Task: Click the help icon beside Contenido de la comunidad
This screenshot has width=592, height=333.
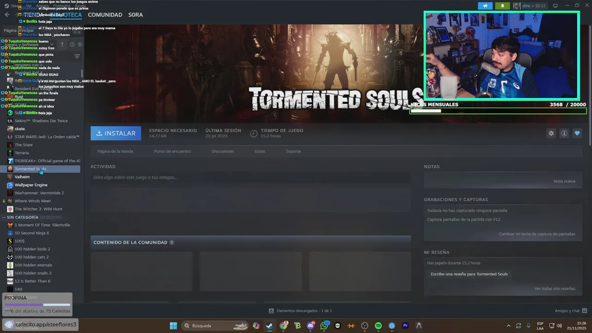Action: click(x=172, y=242)
